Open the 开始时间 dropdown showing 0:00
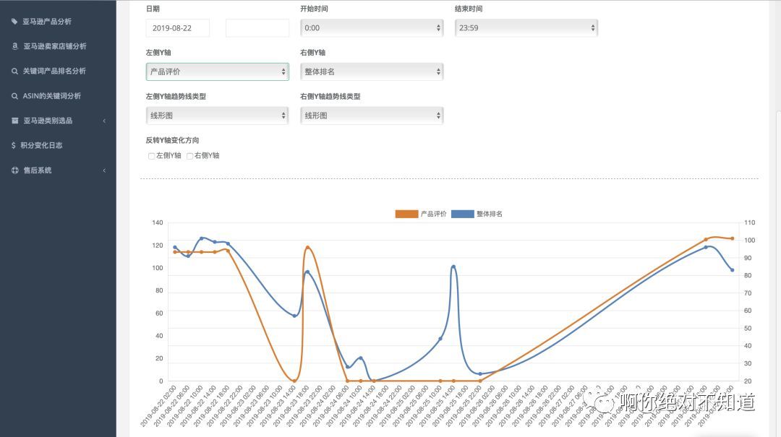This screenshot has width=781, height=437. point(372,28)
